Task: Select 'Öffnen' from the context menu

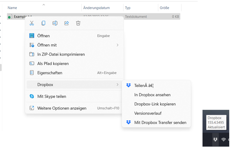Action: click(x=43, y=36)
